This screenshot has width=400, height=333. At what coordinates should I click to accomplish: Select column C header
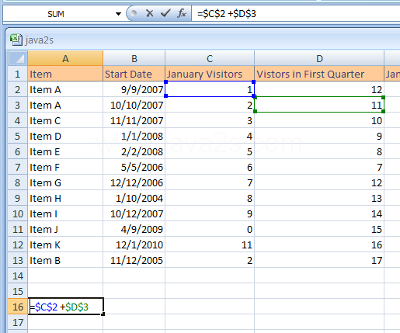(210, 58)
